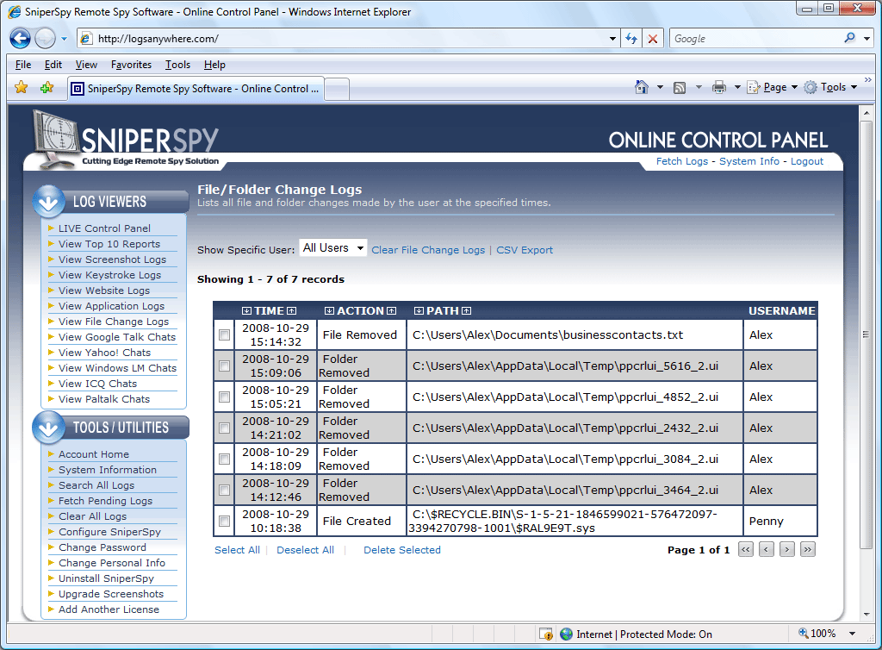Click the Deselect All link
Screen dimensions: 882x650
[x=305, y=550]
